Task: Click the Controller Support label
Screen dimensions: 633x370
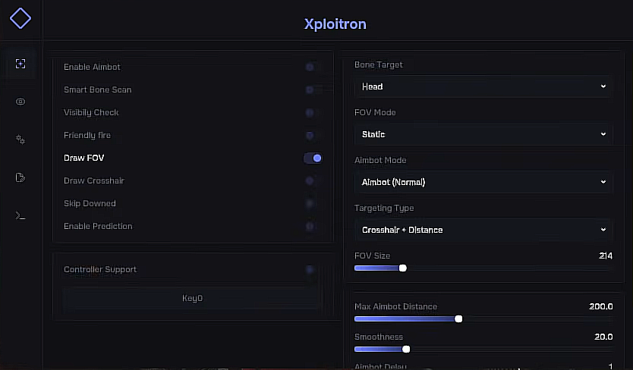Action: pyautogui.click(x=100, y=269)
